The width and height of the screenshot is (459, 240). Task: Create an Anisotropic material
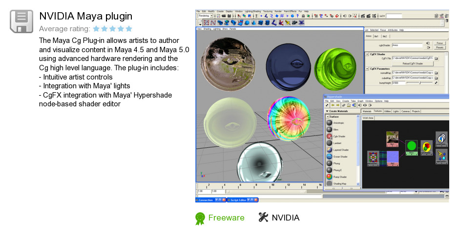[335, 123]
